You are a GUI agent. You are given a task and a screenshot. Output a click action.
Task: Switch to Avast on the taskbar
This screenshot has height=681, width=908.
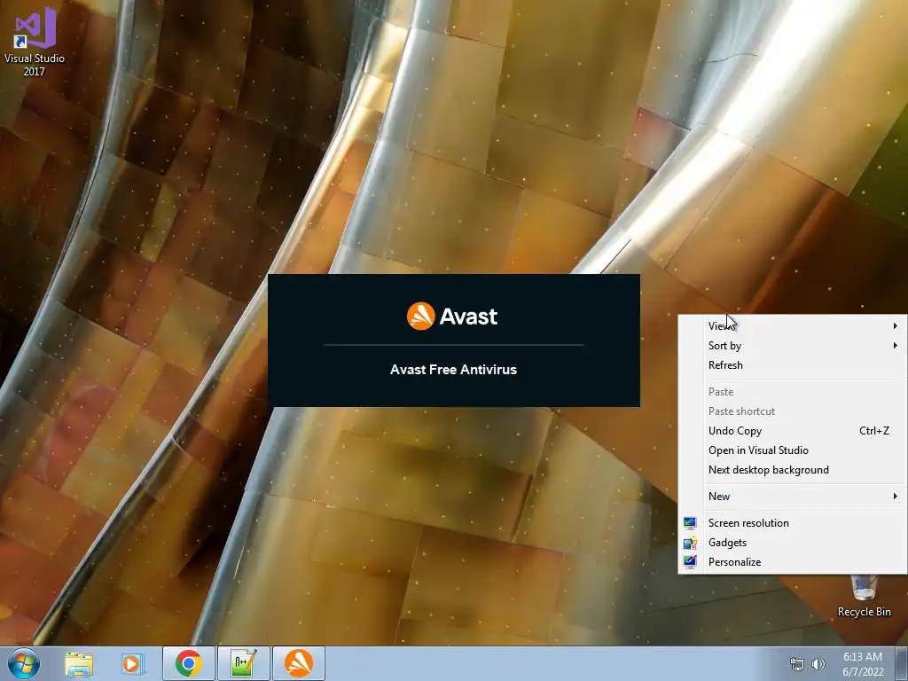click(x=298, y=663)
